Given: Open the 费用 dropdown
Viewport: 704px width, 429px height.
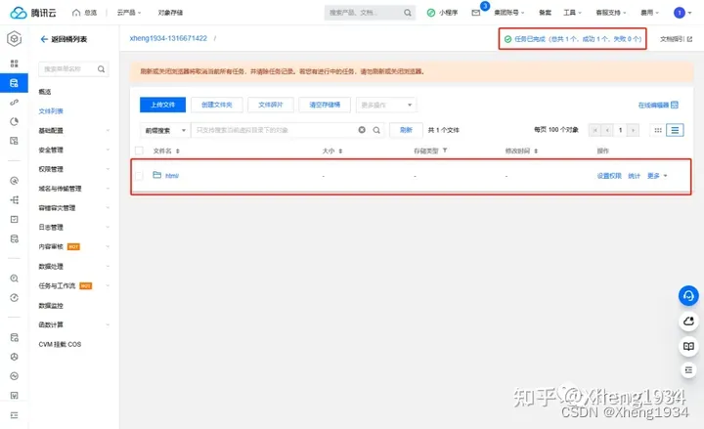Looking at the screenshot, I should [649, 13].
